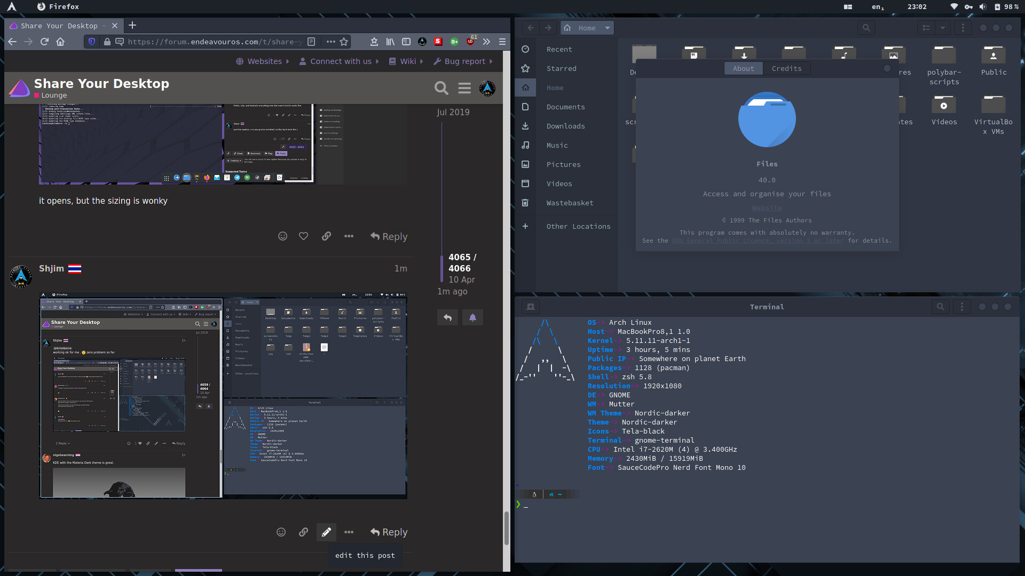Reply to the wonky sizing post
Viewport: 1025px width, 576px height.
pyautogui.click(x=389, y=236)
